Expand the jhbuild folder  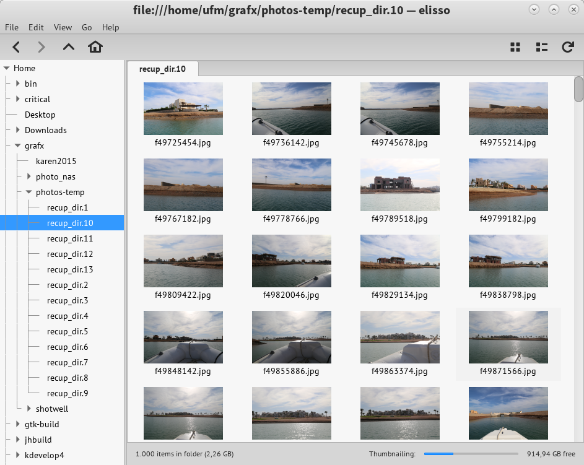(x=17, y=440)
